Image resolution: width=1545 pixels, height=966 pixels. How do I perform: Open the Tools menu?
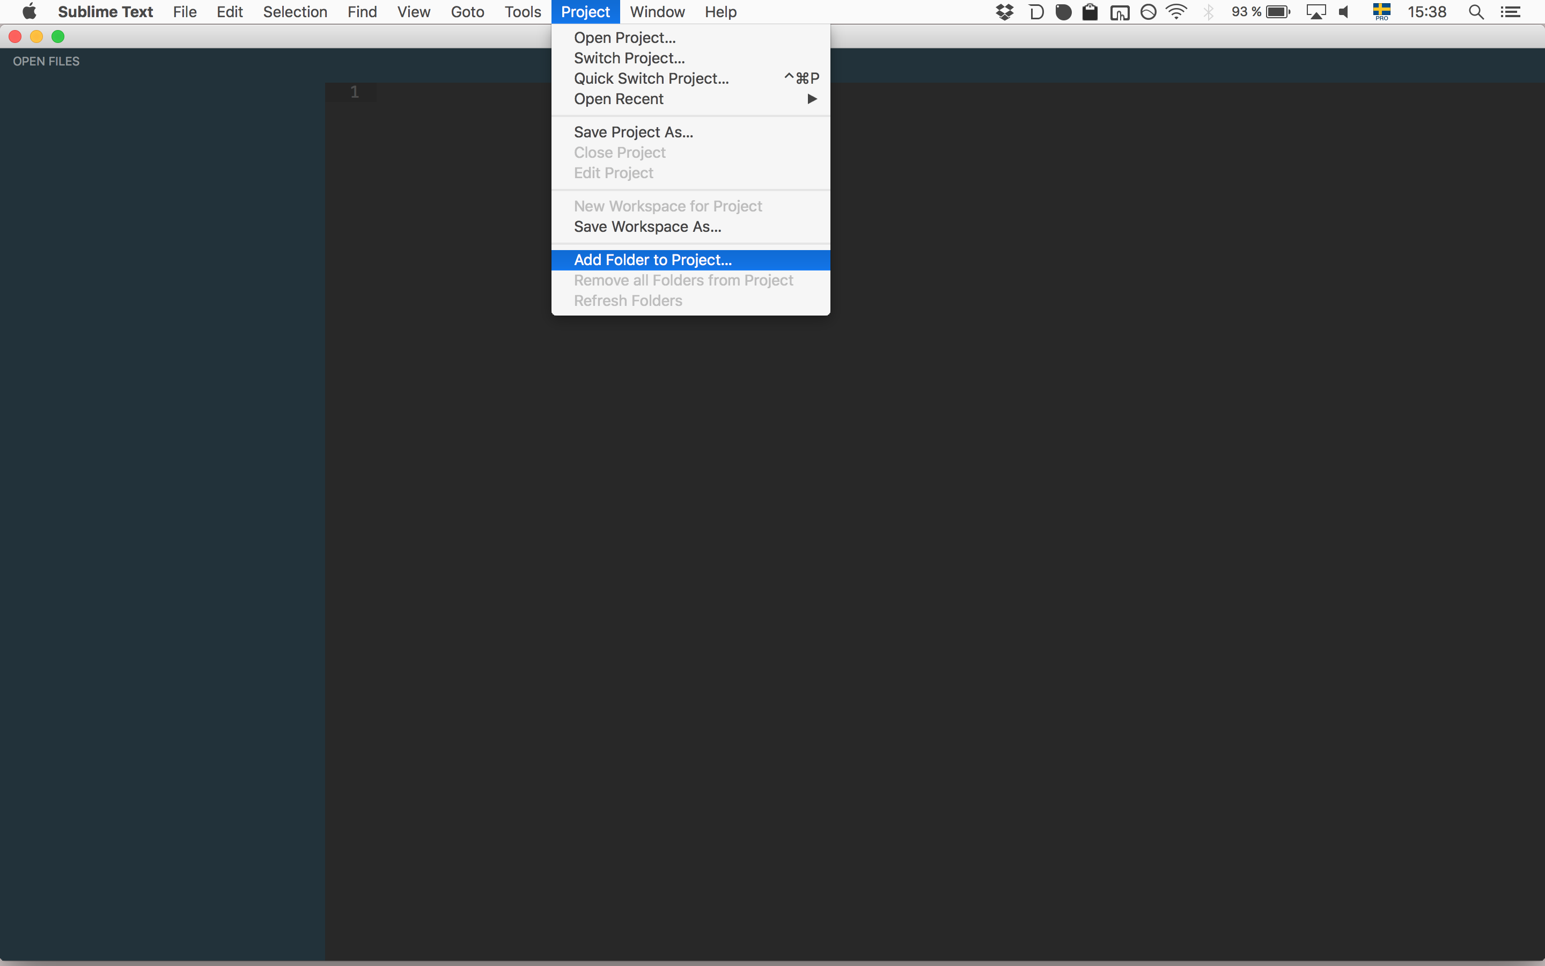coord(522,12)
